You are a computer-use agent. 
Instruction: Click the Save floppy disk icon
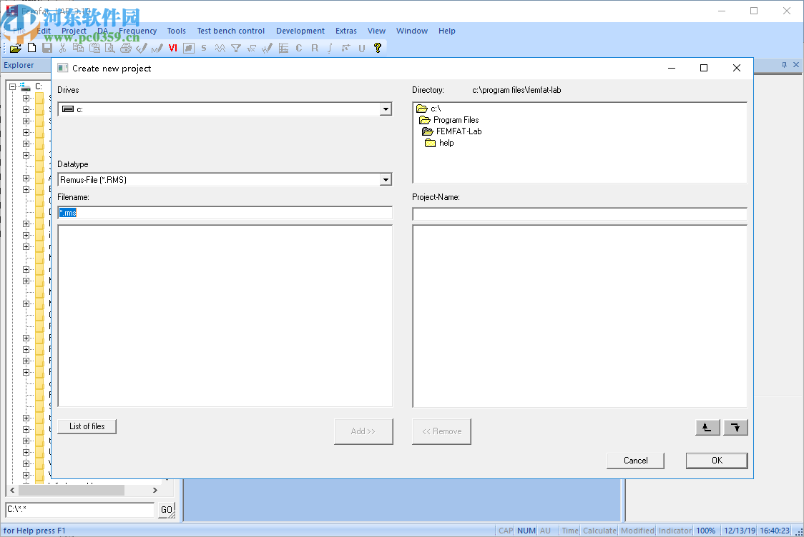tap(47, 48)
